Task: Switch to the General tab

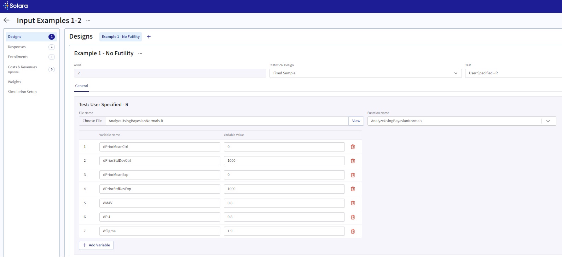Action: 81,86
